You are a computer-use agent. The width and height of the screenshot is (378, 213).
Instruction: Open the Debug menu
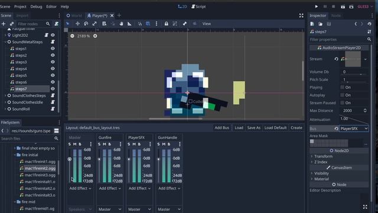click(x=36, y=7)
